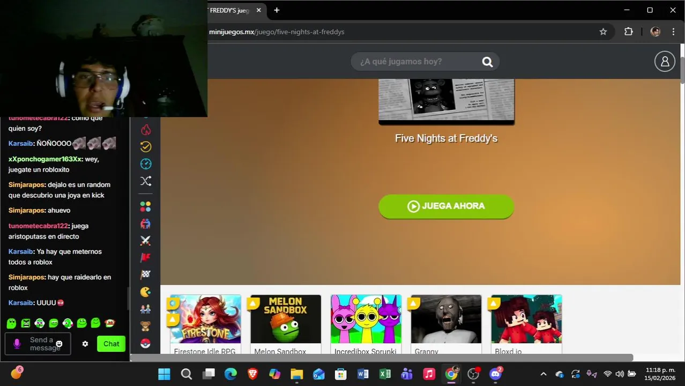This screenshot has width=685, height=386.
Task: Bookmark this page with the star icon
Action: pos(603,32)
